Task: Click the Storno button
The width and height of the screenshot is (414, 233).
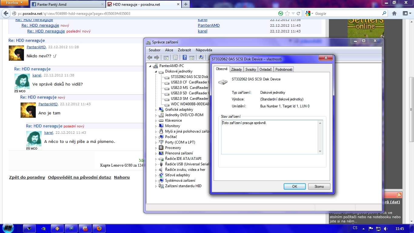Action: (x=319, y=187)
